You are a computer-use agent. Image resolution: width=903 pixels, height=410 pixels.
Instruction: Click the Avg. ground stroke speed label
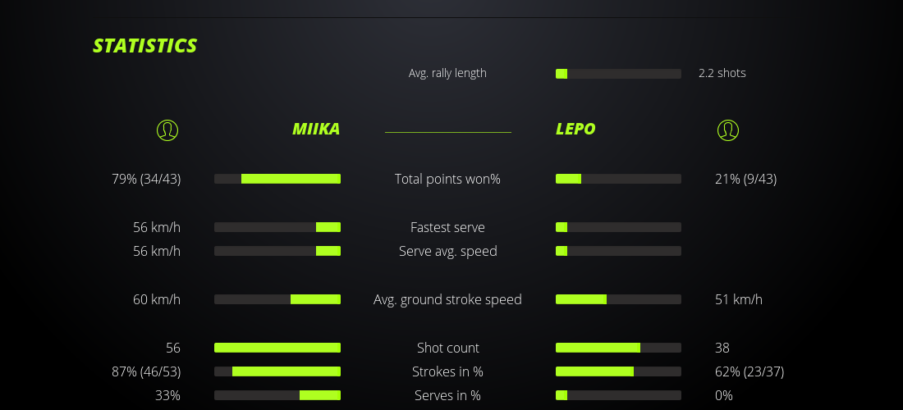tap(447, 299)
